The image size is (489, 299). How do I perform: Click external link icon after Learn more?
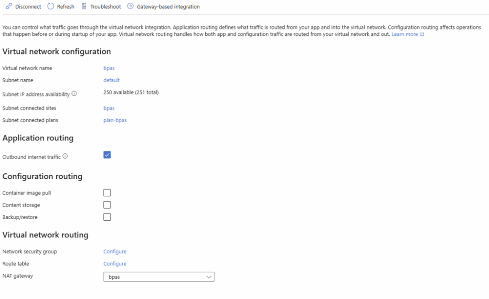[x=422, y=34]
